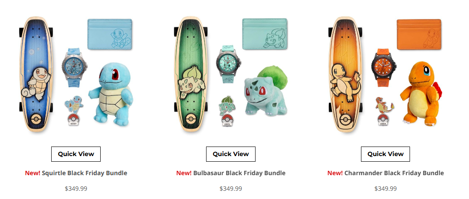
Task: Open the Charmander Black Friday Bundle link
Action: pyautogui.click(x=394, y=173)
